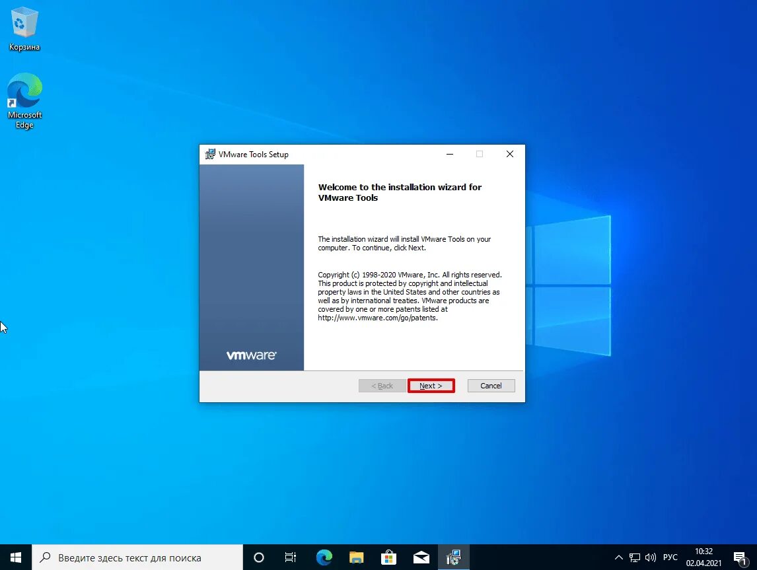The width and height of the screenshot is (757, 570).
Task: Select the VMware Tools installer taskbar icon
Action: [x=453, y=557]
